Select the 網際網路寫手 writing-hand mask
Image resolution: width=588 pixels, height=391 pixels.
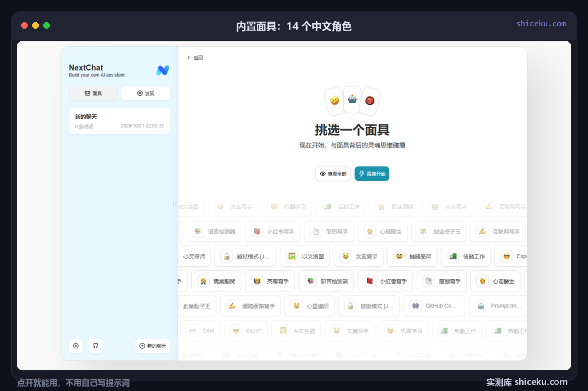click(250, 306)
